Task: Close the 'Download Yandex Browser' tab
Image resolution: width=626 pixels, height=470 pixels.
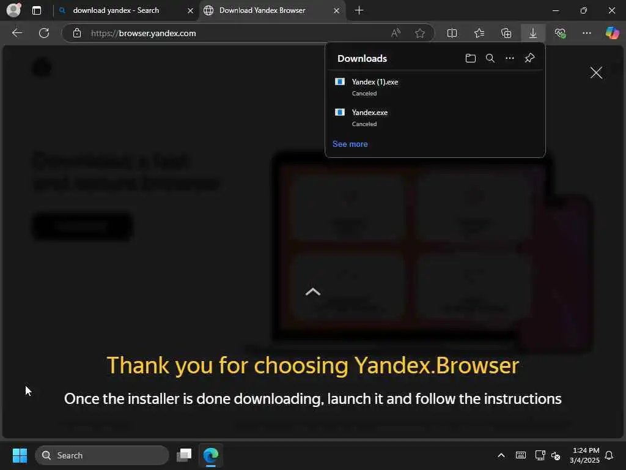Action: coord(337,11)
